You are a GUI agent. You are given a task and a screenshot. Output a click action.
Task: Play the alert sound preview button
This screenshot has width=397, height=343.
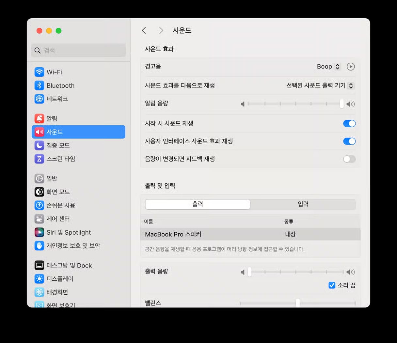point(351,67)
